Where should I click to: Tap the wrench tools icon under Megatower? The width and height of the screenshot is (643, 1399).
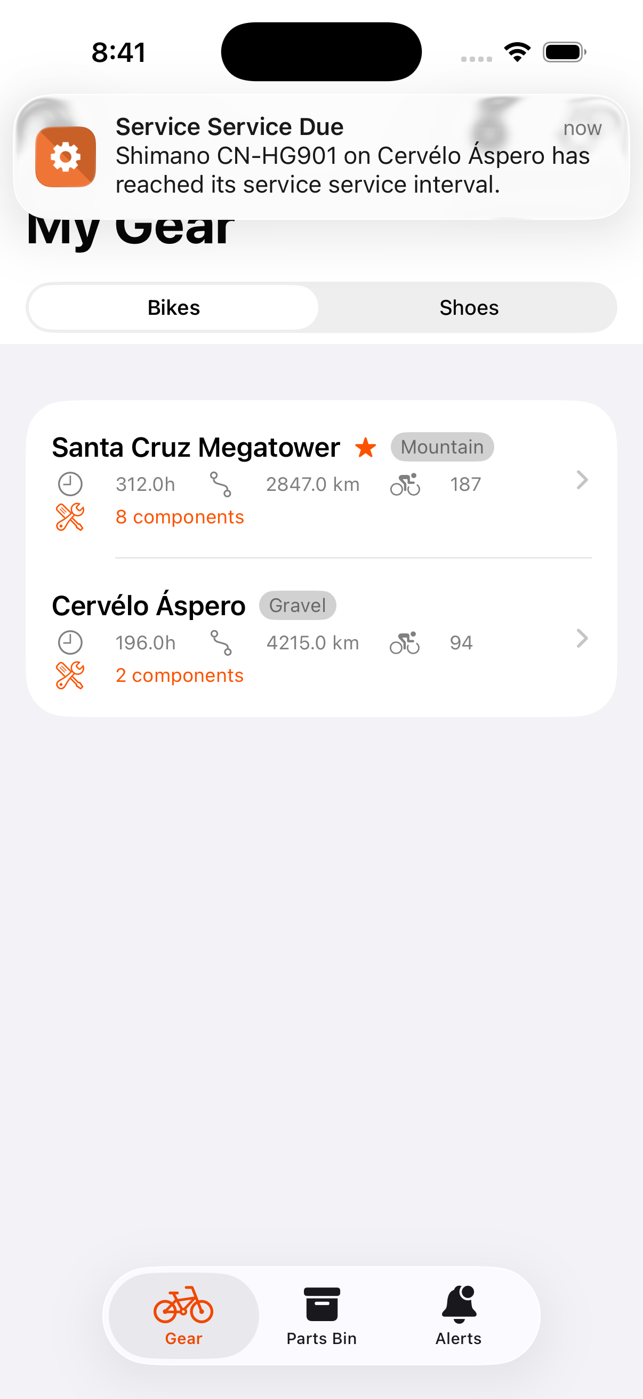(70, 517)
